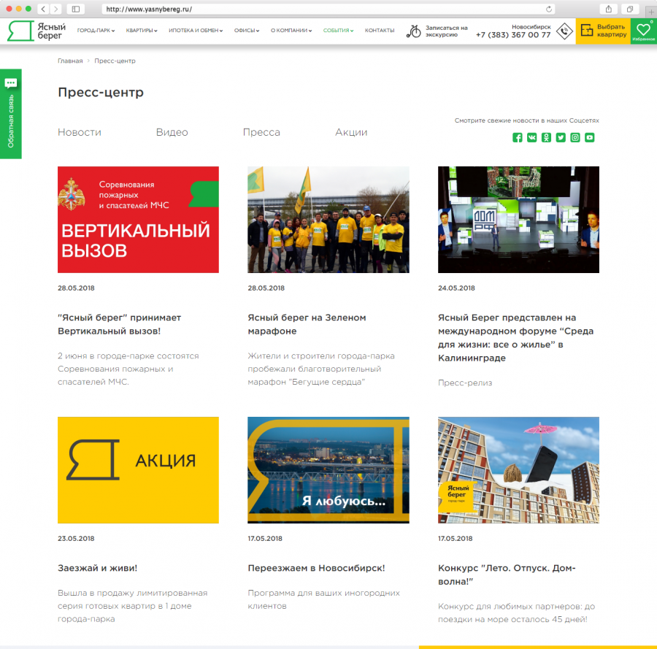Switch to the Акции tab
Screen dimensions: 657x649
pyautogui.click(x=351, y=132)
